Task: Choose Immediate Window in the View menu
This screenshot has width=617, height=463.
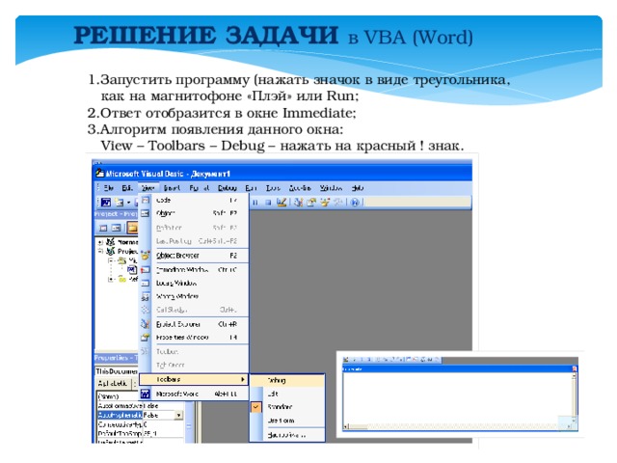Action: (x=195, y=270)
